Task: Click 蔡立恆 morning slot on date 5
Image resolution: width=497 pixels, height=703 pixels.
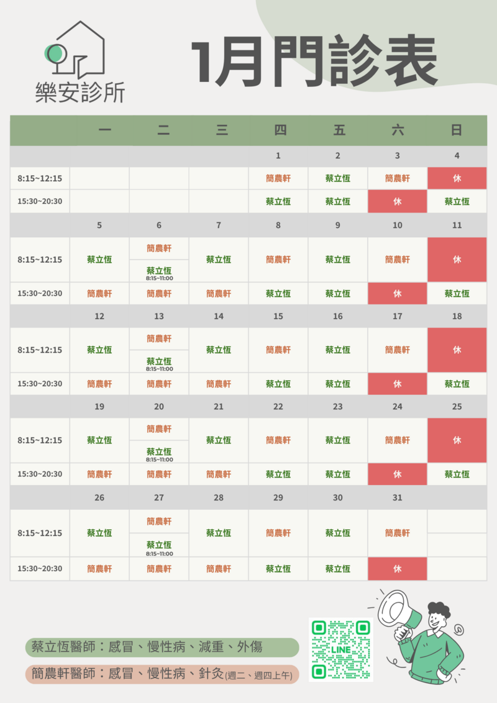Action: pyautogui.click(x=99, y=260)
